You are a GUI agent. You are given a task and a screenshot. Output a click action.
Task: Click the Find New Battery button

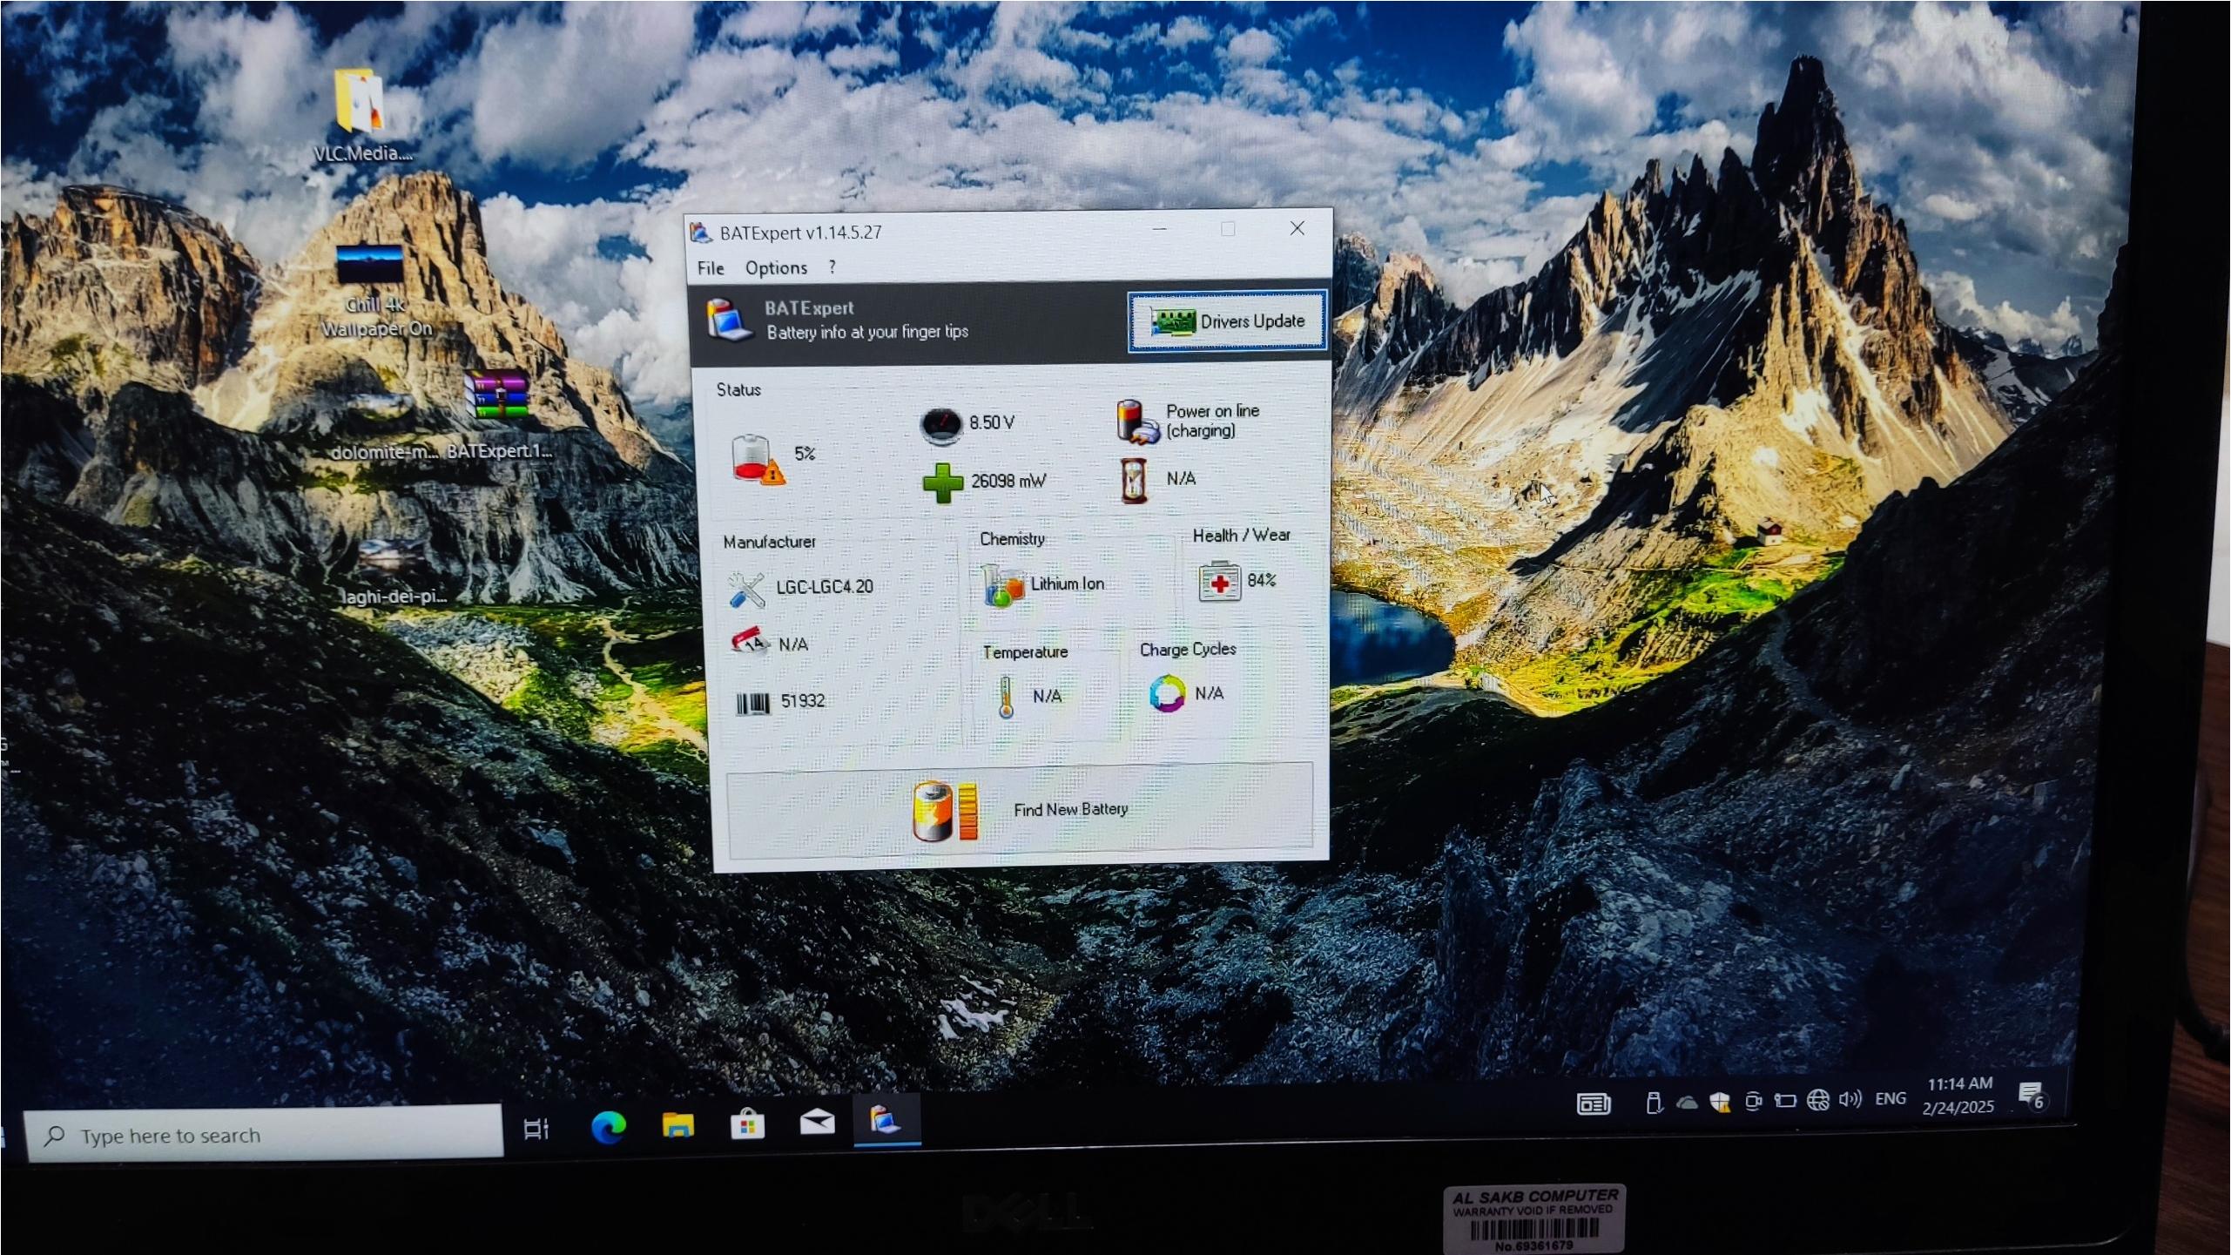(1019, 810)
